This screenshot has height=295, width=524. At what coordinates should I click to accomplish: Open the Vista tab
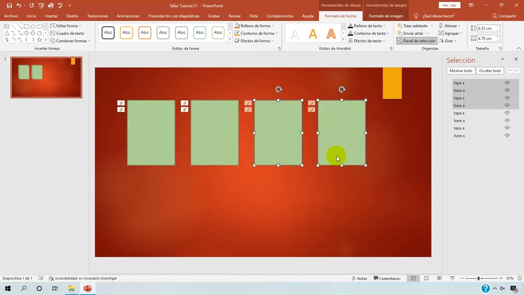254,16
